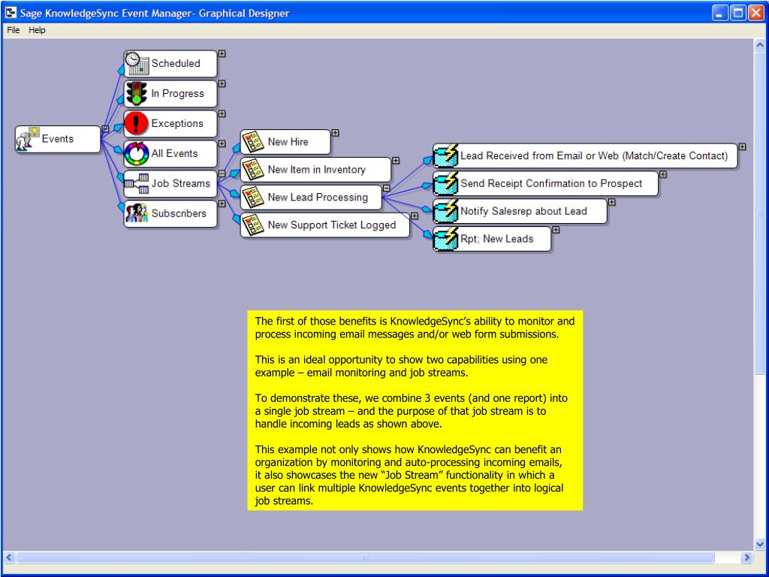Select the New Lead Processing label
Viewport: 769px width, 577px height.
pyautogui.click(x=318, y=198)
